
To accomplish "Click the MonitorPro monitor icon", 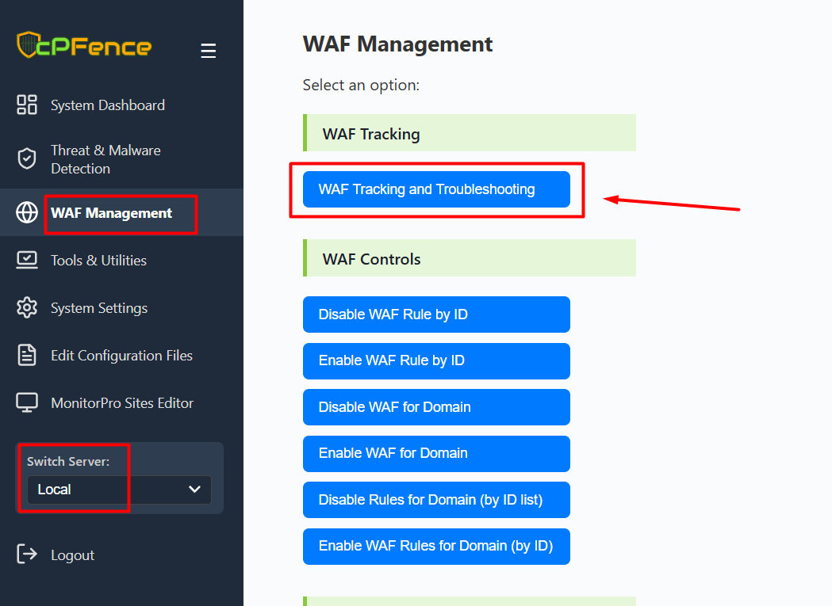I will pos(27,402).
